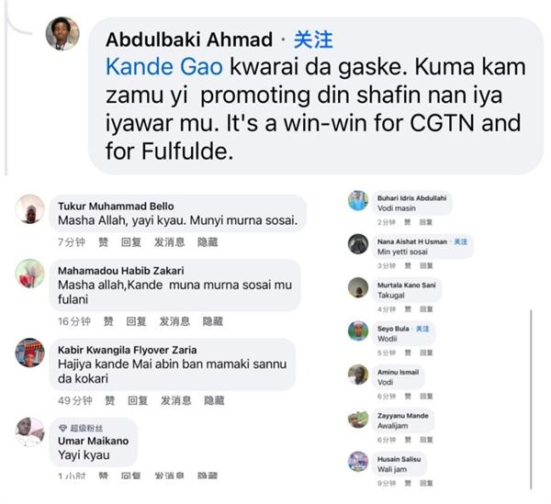This screenshot has height=504, width=551.
Task: Hide Mahamadou Habib Zakari's comment (隐藏)
Action: click(x=213, y=321)
